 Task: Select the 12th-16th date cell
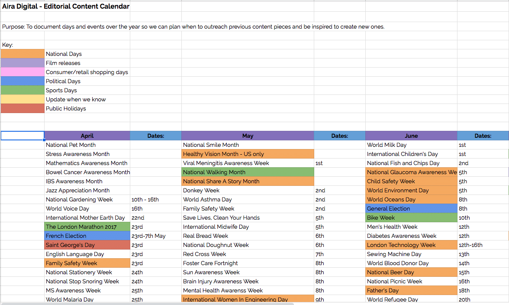tap(483, 245)
